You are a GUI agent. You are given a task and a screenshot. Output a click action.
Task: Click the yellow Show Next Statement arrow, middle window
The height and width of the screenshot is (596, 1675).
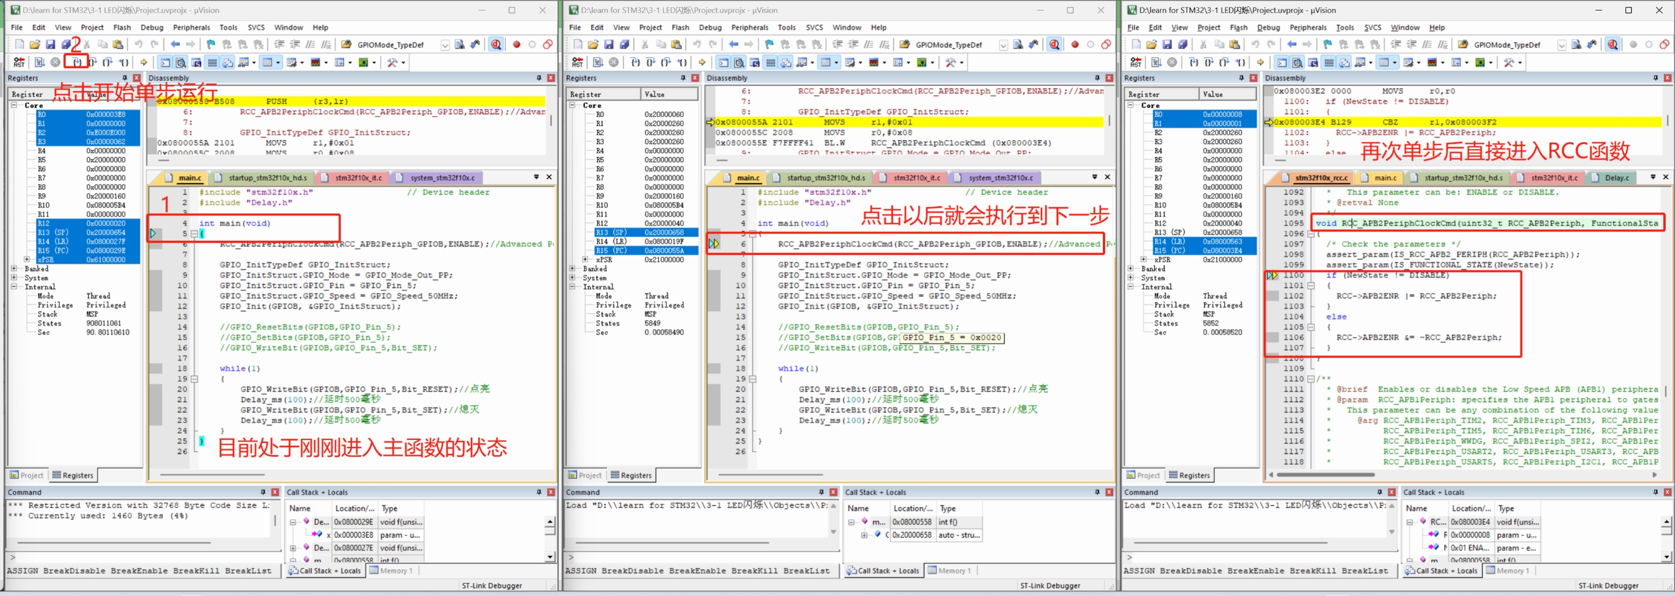coord(702,62)
